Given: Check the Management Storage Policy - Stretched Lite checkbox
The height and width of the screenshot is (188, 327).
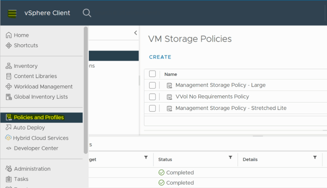Looking at the screenshot, I should click(x=152, y=108).
